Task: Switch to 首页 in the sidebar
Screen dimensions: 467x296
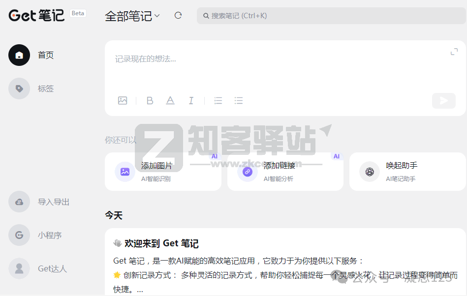Action: [19, 55]
